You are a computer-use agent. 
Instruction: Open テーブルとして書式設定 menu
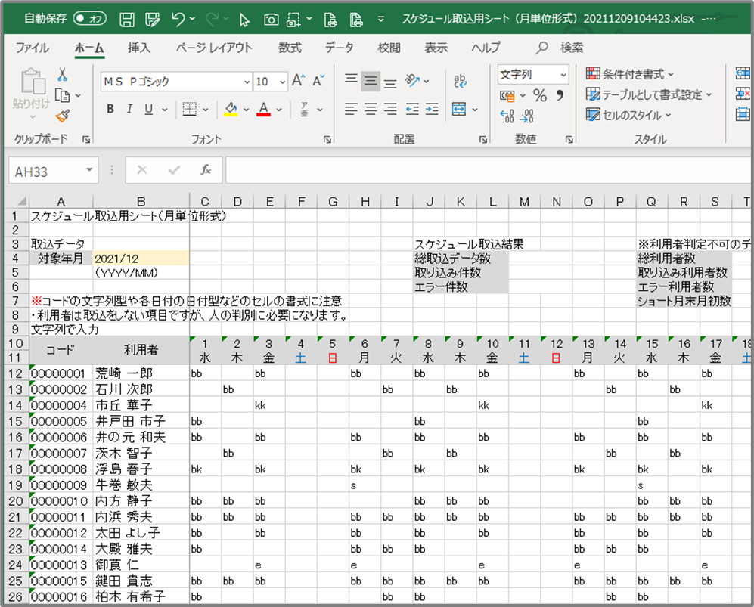coord(649,94)
